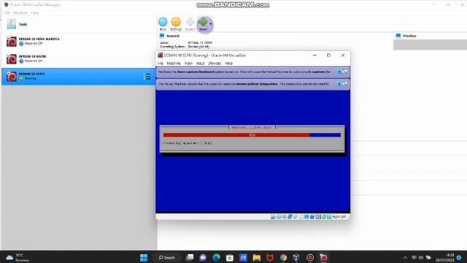Screen dimensions: 467x263
Task: Open the File menu in VirtualBox Manager
Action: [7, 13]
